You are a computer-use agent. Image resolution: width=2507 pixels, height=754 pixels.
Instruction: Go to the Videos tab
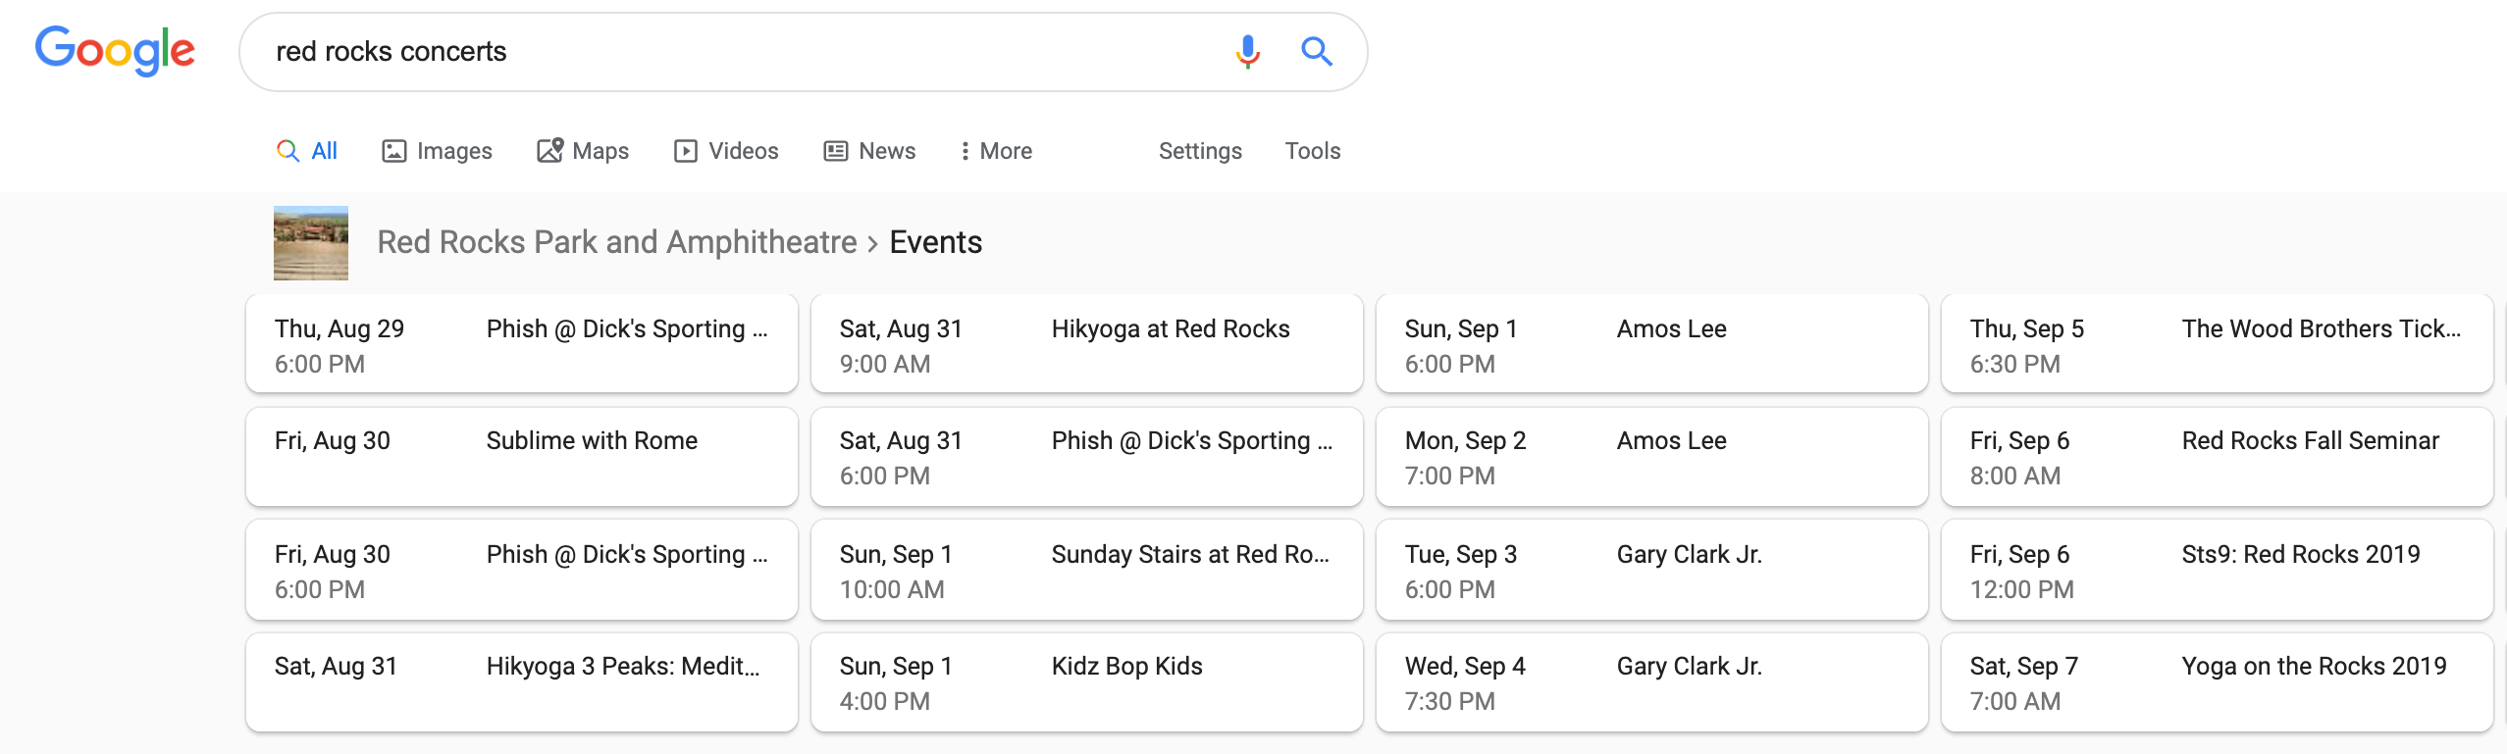click(726, 151)
